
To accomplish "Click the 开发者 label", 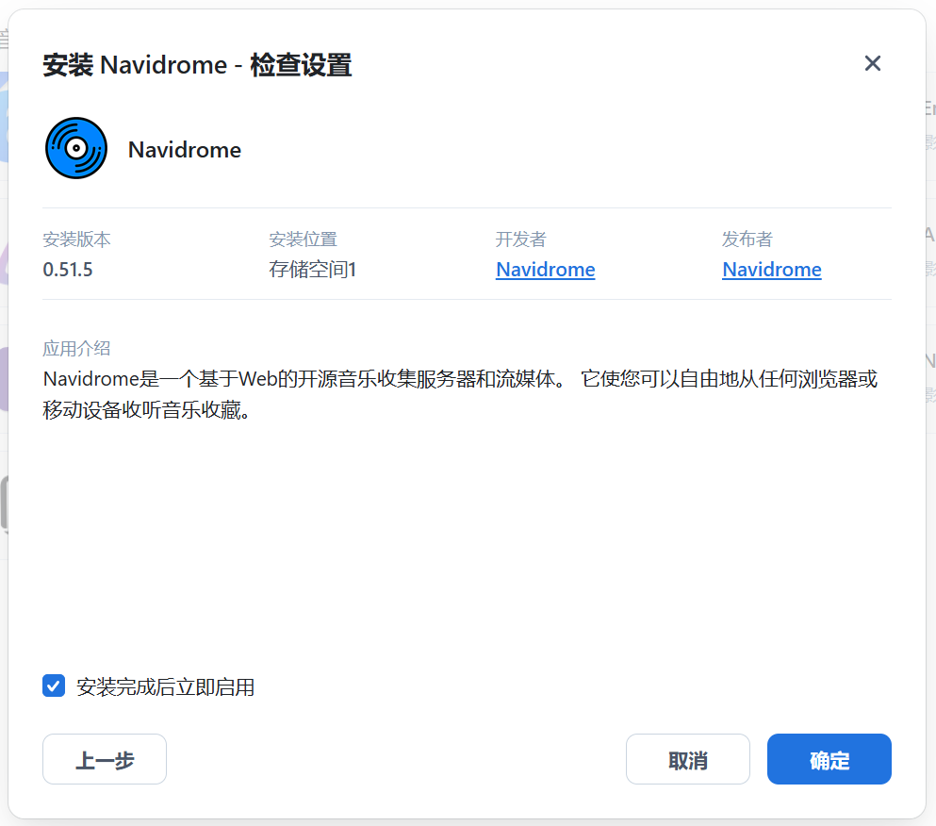I will pos(520,239).
